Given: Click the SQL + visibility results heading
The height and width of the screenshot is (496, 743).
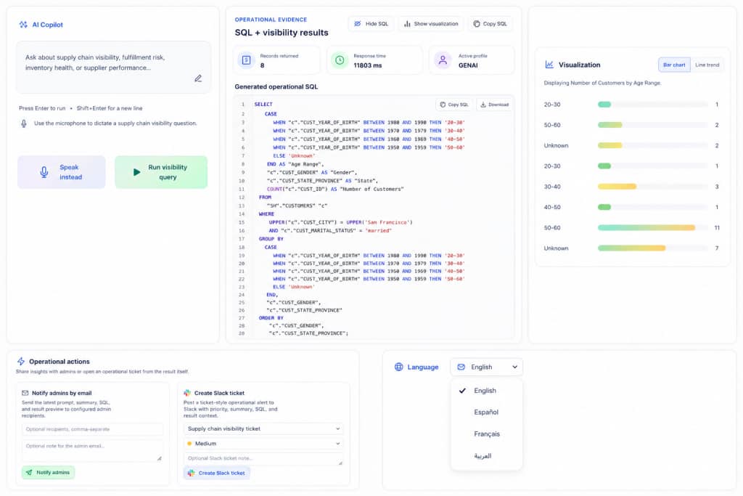Looking at the screenshot, I should [x=282, y=33].
